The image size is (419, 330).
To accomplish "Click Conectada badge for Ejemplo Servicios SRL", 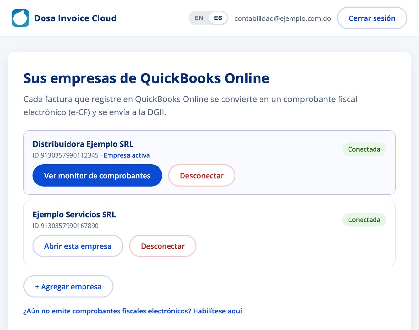I will pos(364,220).
